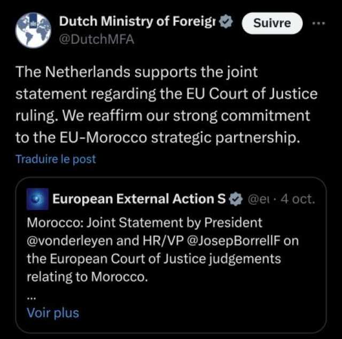Screen dimensions: 342x339
Task: Open the European External Action Service avatar
Action: 37,199
